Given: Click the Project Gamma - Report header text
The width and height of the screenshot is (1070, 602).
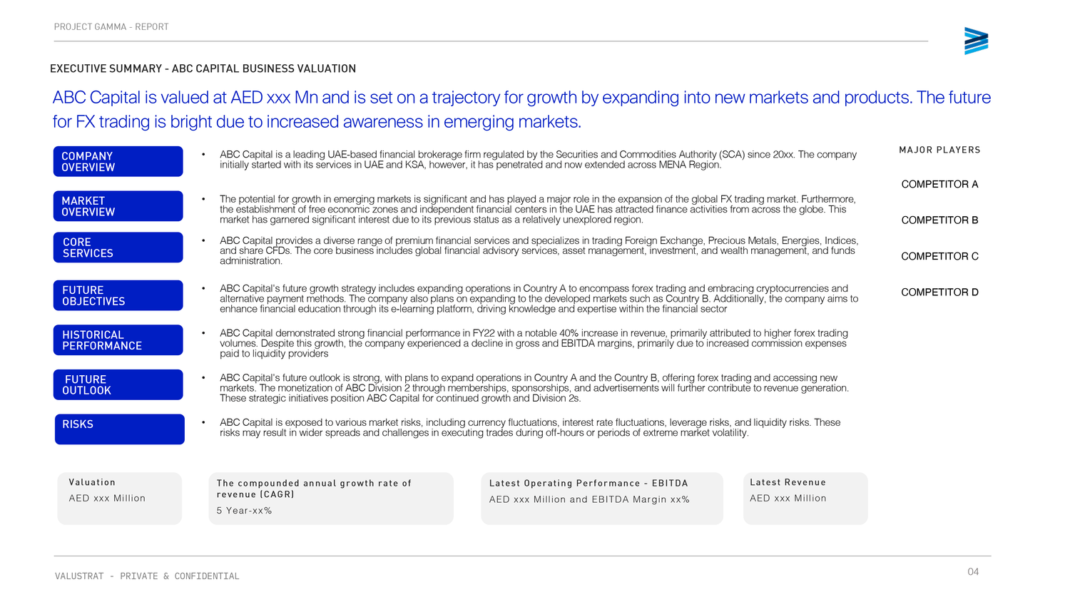Looking at the screenshot, I should tap(111, 27).
